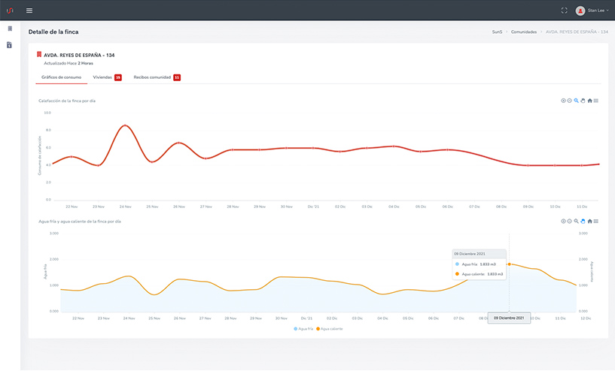Viewport: 615px width, 371px height.
Task: Click Calefacción de la finca por día title
Action: coord(67,101)
